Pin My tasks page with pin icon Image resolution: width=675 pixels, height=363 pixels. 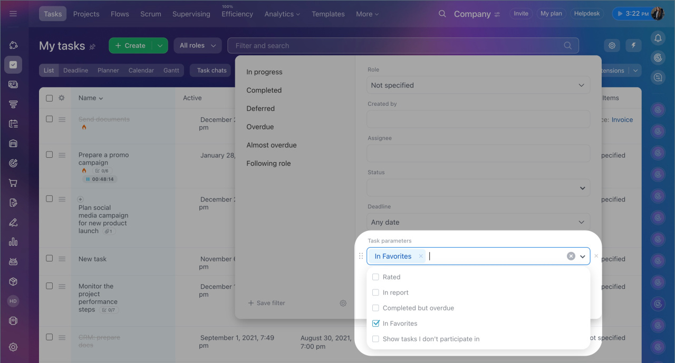click(x=93, y=47)
